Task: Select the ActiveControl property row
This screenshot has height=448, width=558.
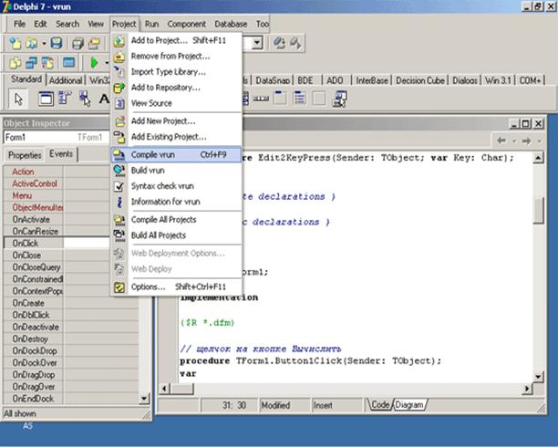Action: pos(57,183)
